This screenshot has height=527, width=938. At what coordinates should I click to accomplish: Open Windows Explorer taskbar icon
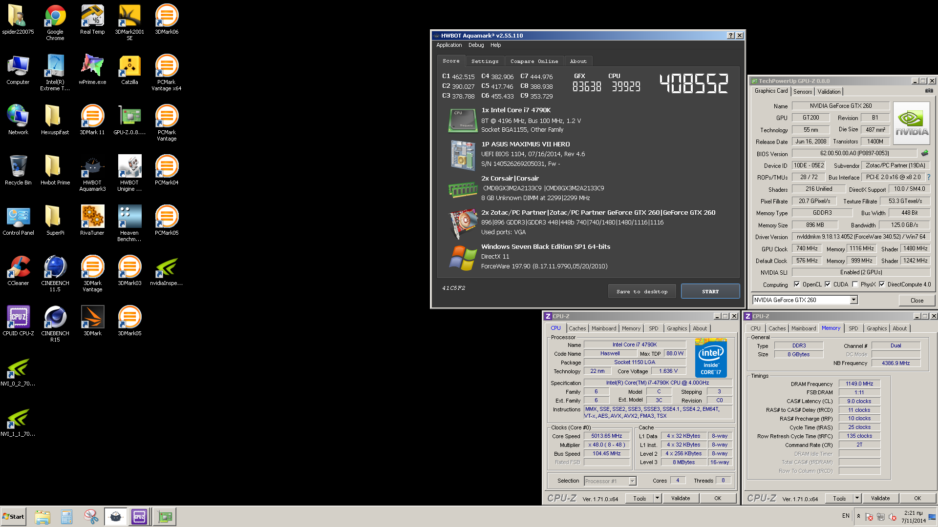43,517
